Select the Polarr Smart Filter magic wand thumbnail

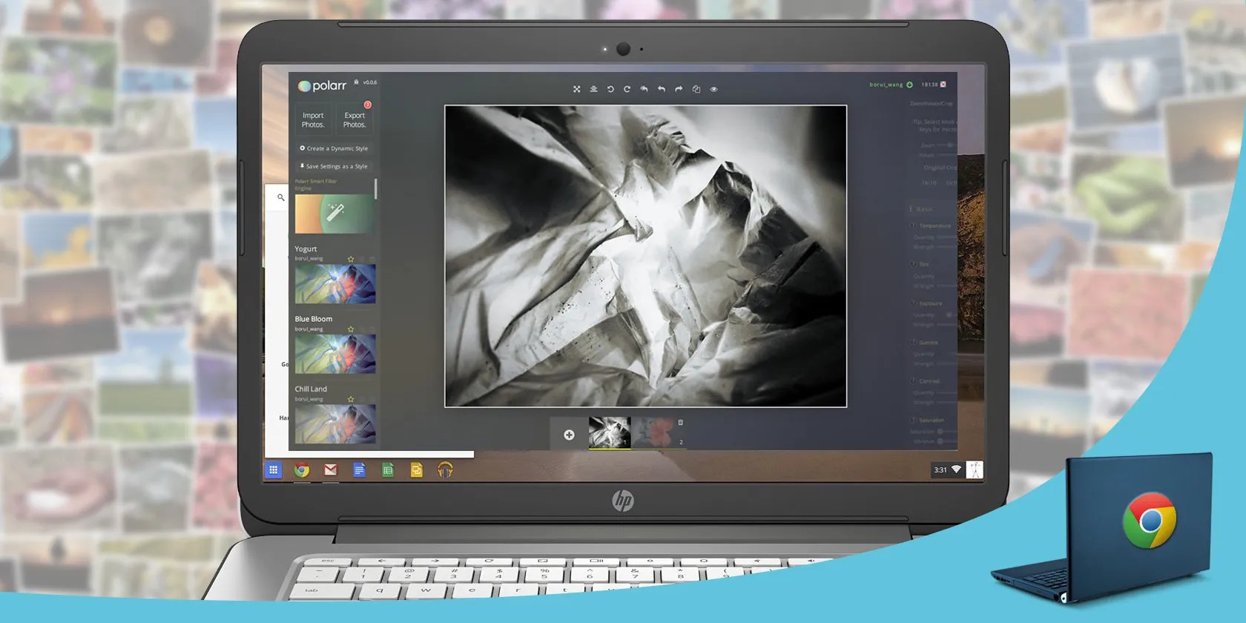[x=334, y=214]
